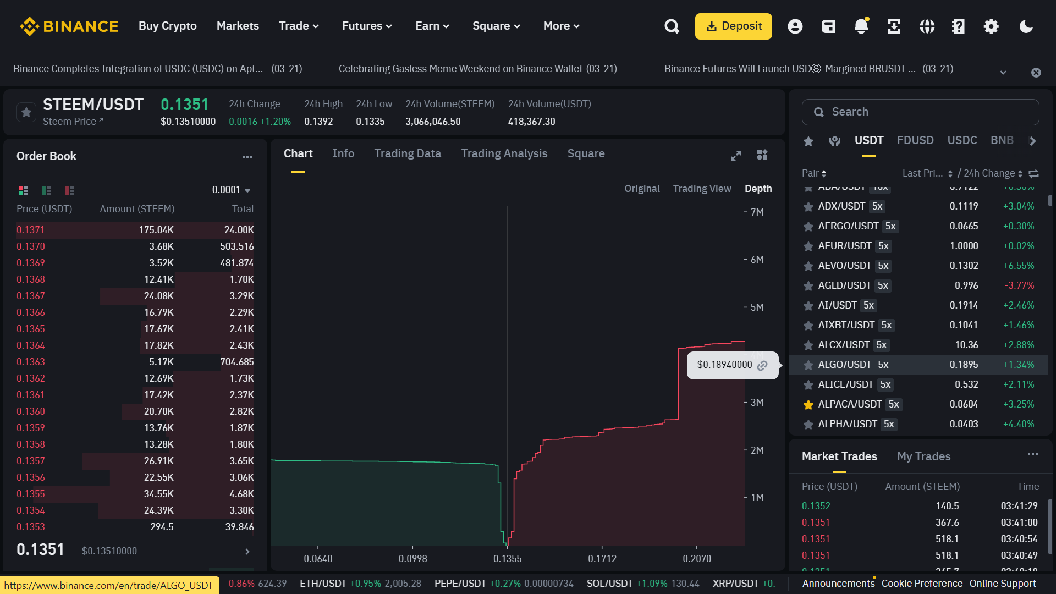Toggle favorite star for AEVO/USDT
Viewport: 1056px width, 594px height.
(x=809, y=266)
